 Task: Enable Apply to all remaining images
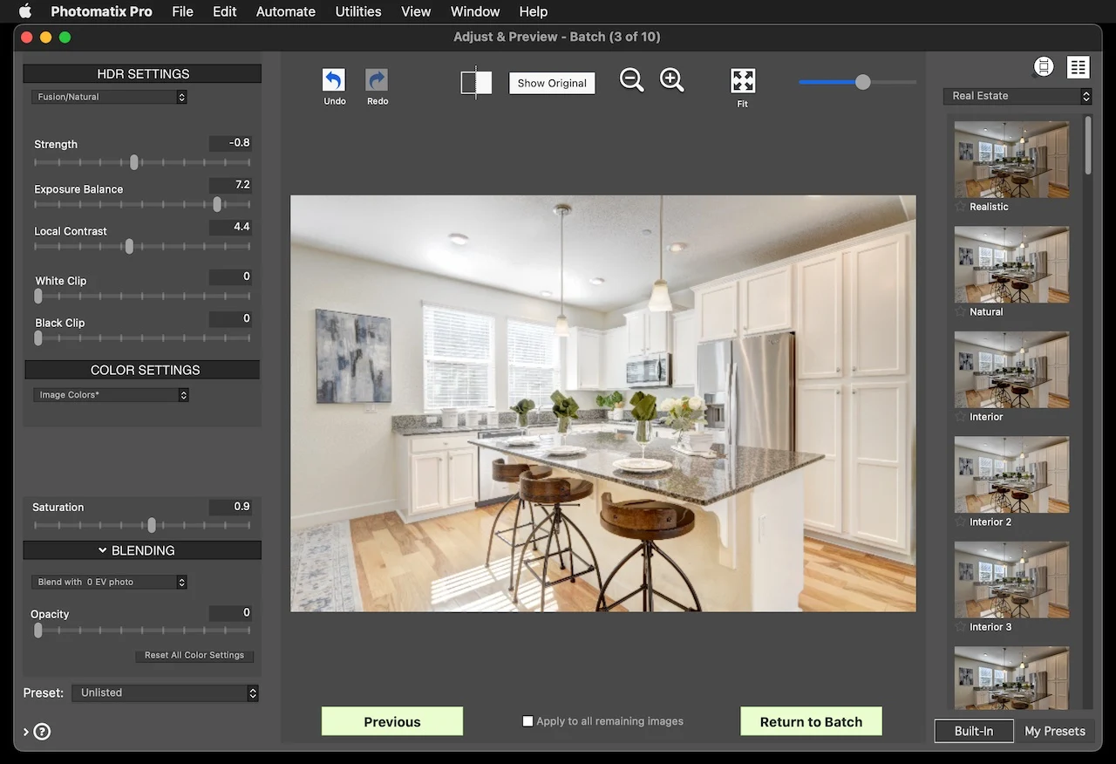click(527, 721)
